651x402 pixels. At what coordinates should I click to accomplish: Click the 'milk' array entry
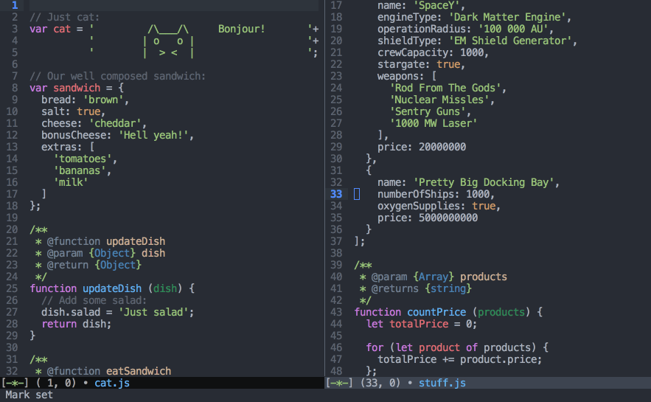pyautogui.click(x=71, y=182)
